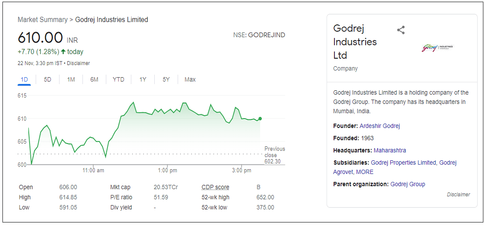Viewport: 485px width, 225px height.
Task: Click the High value 614.85
Action: point(68,197)
